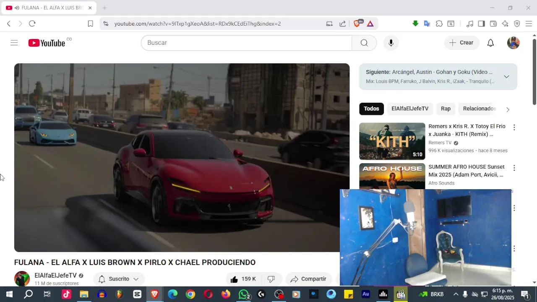
Task: Show hidden system tray icons
Action: (x=456, y=294)
